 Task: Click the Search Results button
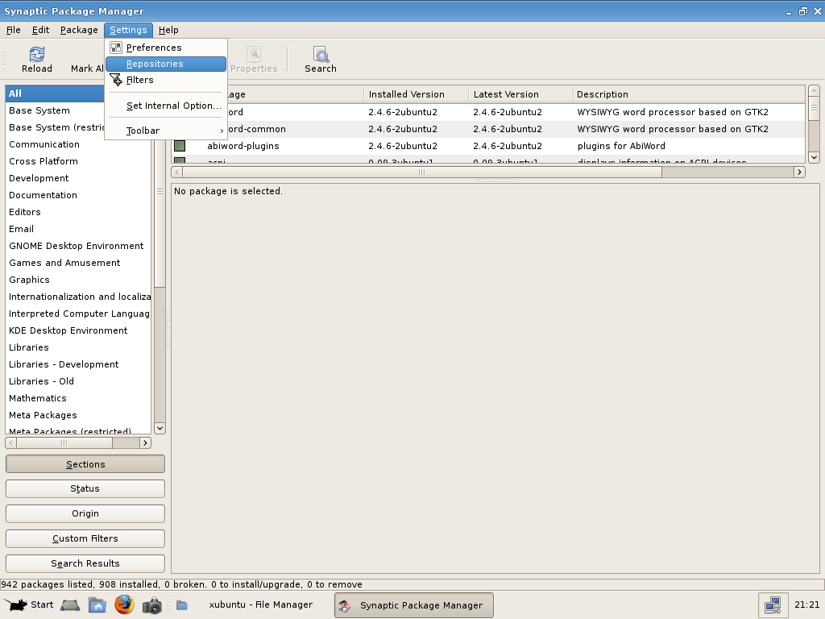click(x=85, y=563)
